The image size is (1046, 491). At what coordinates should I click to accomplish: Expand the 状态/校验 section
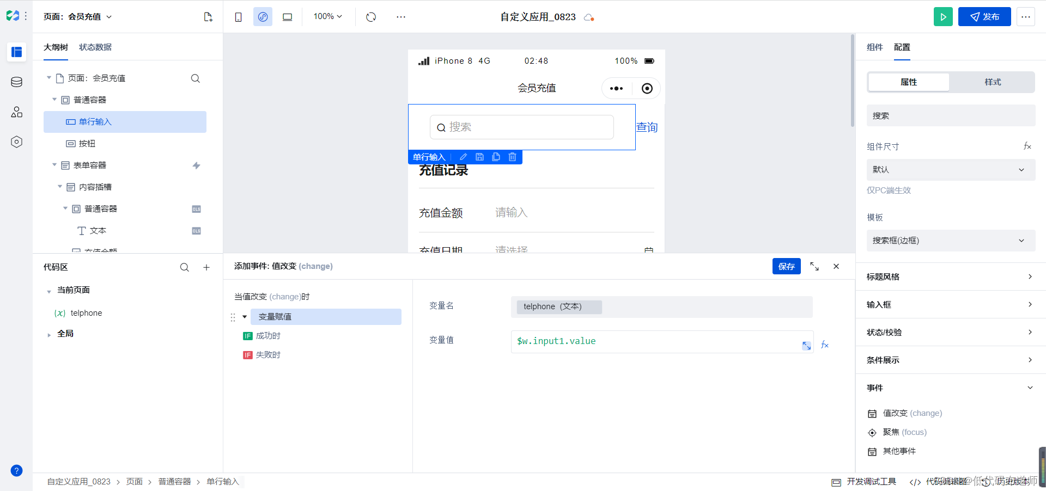tap(951, 332)
